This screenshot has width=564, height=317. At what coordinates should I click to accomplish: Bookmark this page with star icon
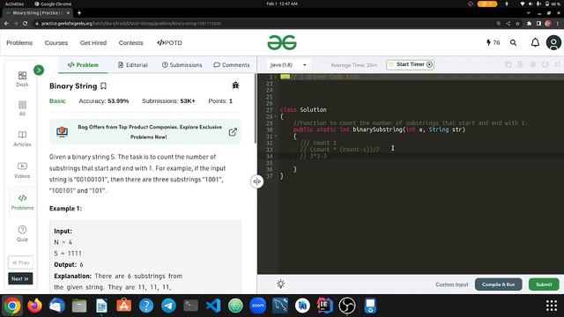click(x=517, y=24)
